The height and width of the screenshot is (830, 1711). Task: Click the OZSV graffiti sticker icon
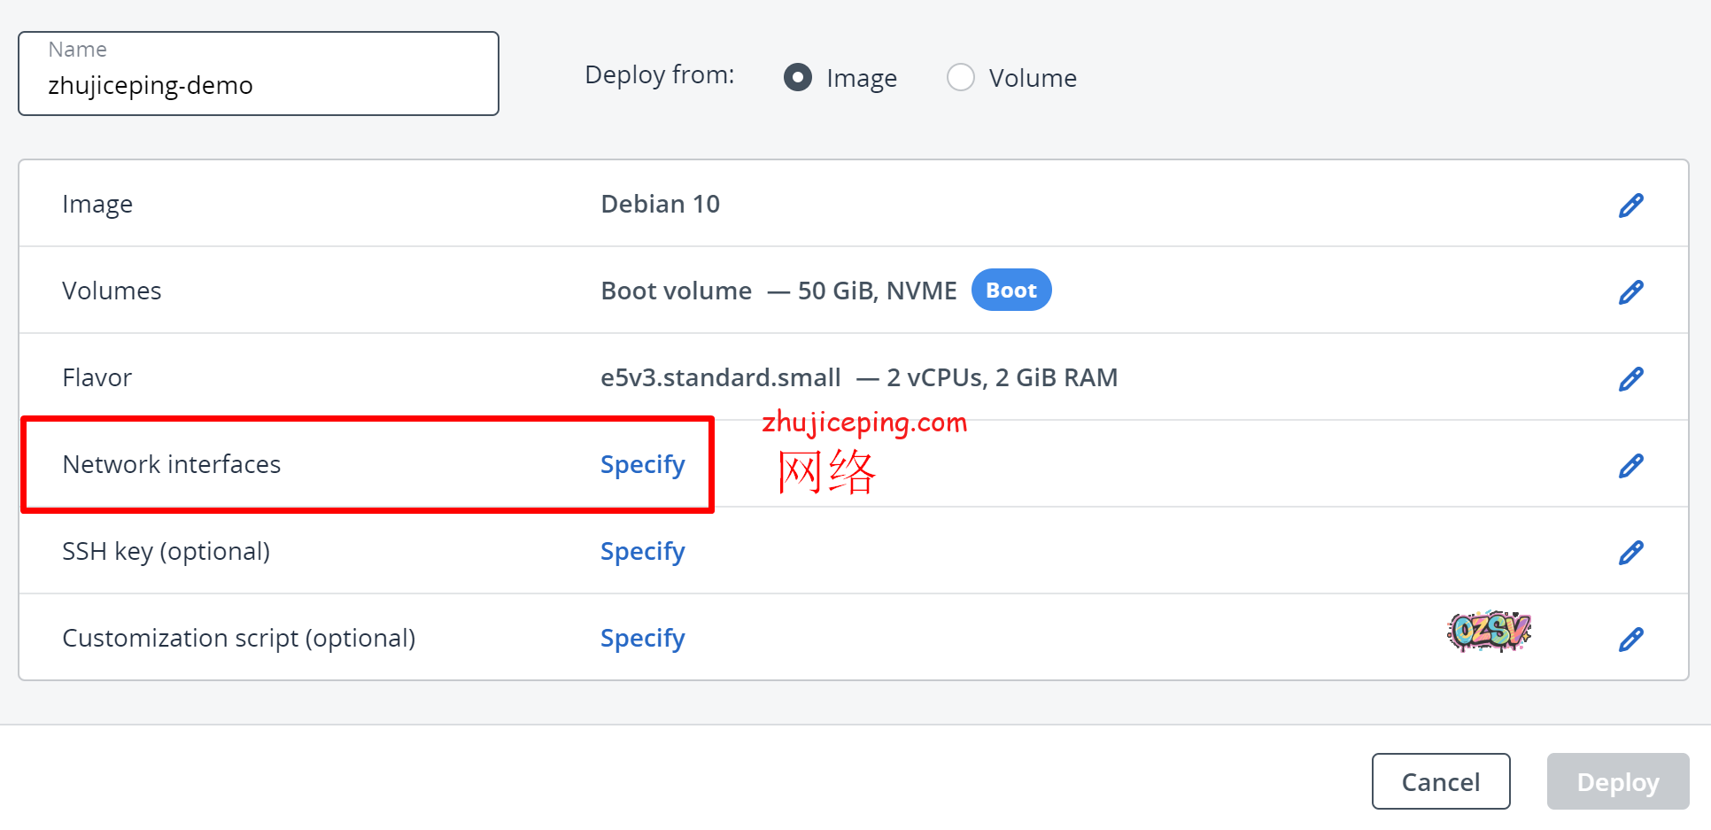point(1489,631)
